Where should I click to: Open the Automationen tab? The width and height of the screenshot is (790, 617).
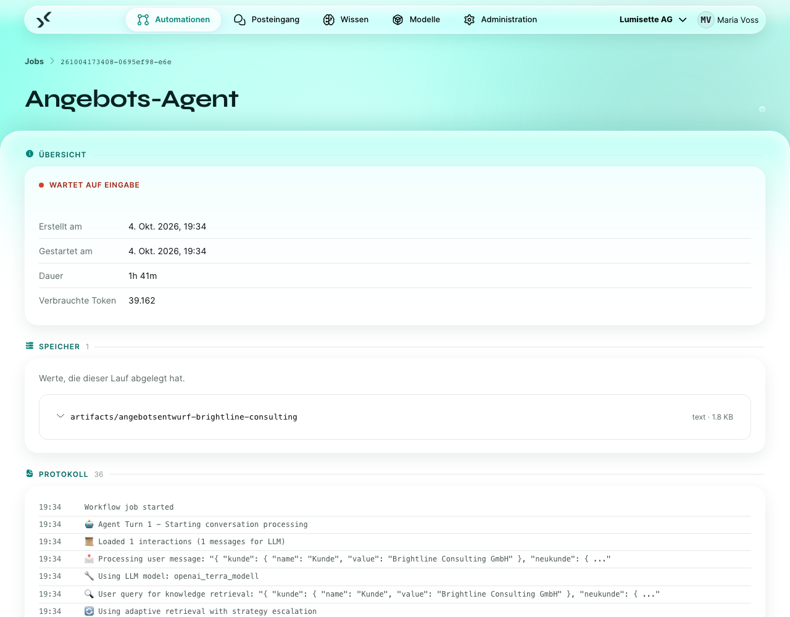point(173,20)
